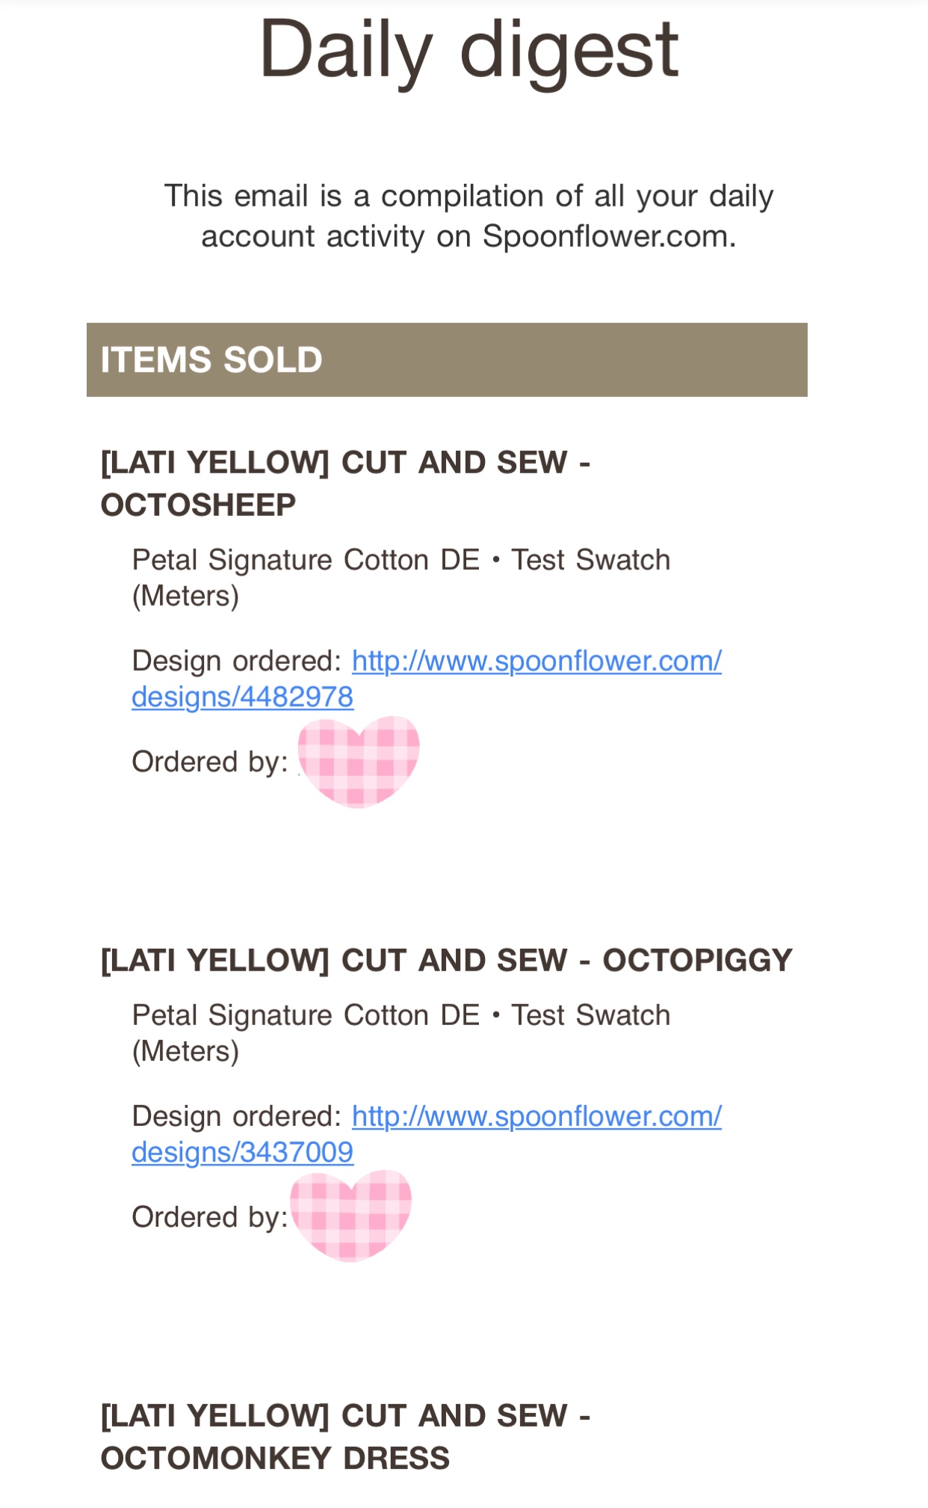Click the pink gingham heart under Octosheep
928x1508 pixels.
click(359, 761)
